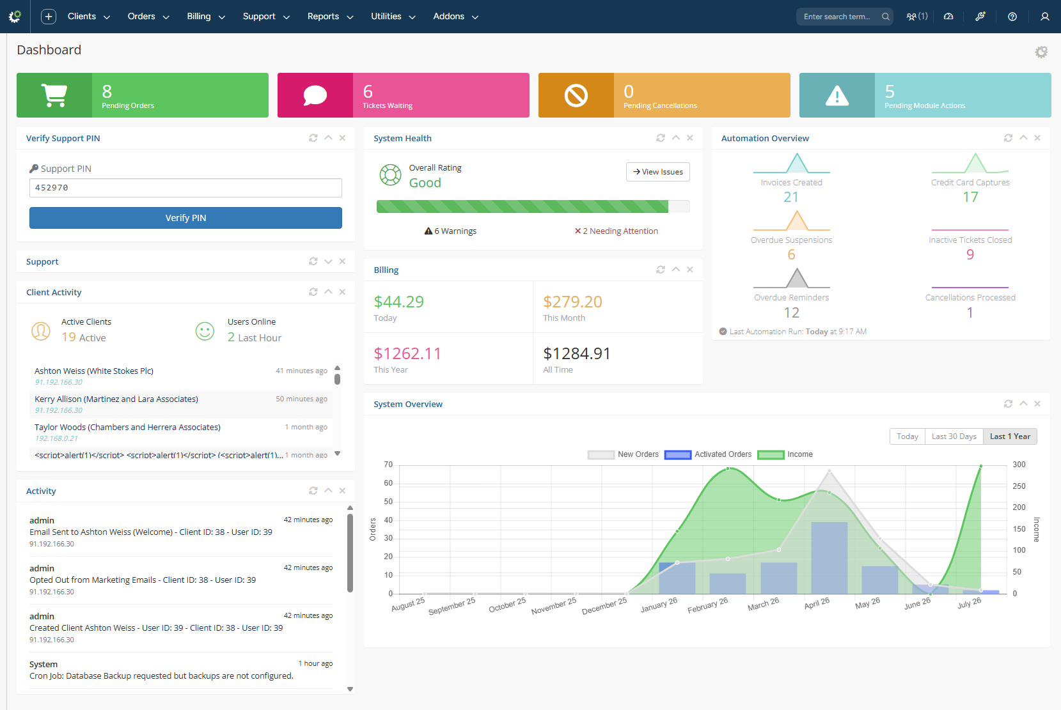Refresh the Billing widget
The height and width of the screenshot is (710, 1061).
(x=661, y=270)
